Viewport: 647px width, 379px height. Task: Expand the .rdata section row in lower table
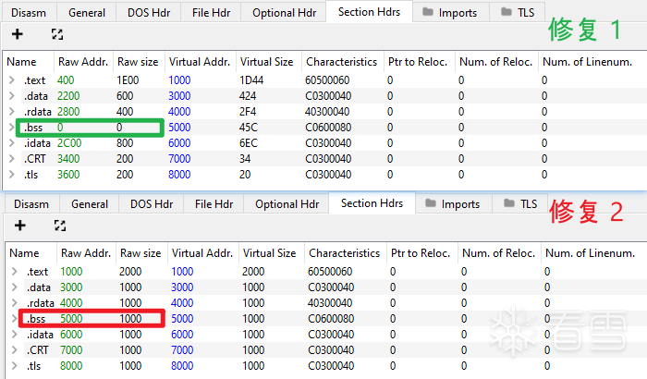(13, 302)
